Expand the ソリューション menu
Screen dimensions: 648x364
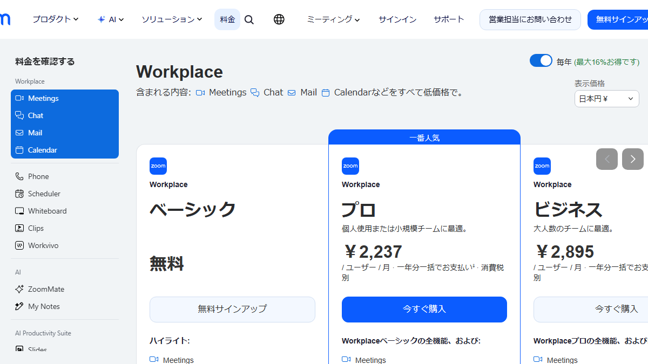point(172,19)
